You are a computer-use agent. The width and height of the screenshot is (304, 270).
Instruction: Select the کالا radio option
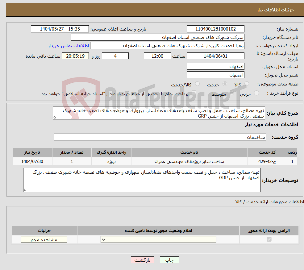click(x=247, y=84)
